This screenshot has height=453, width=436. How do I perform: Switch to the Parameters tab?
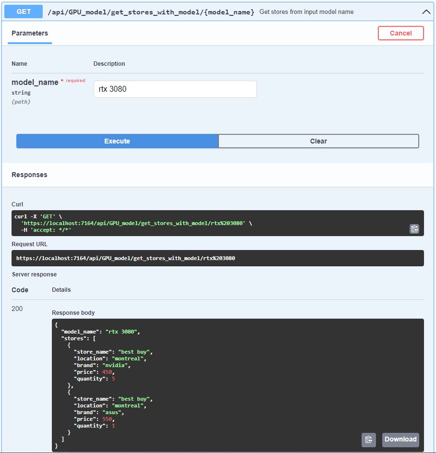29,33
